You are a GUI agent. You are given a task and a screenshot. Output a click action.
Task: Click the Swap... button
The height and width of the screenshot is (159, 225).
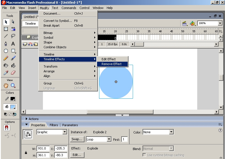pos(77,139)
